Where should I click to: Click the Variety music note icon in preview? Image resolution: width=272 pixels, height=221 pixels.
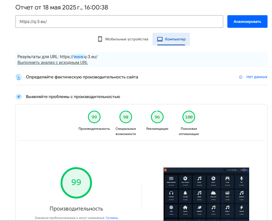tap(227, 207)
